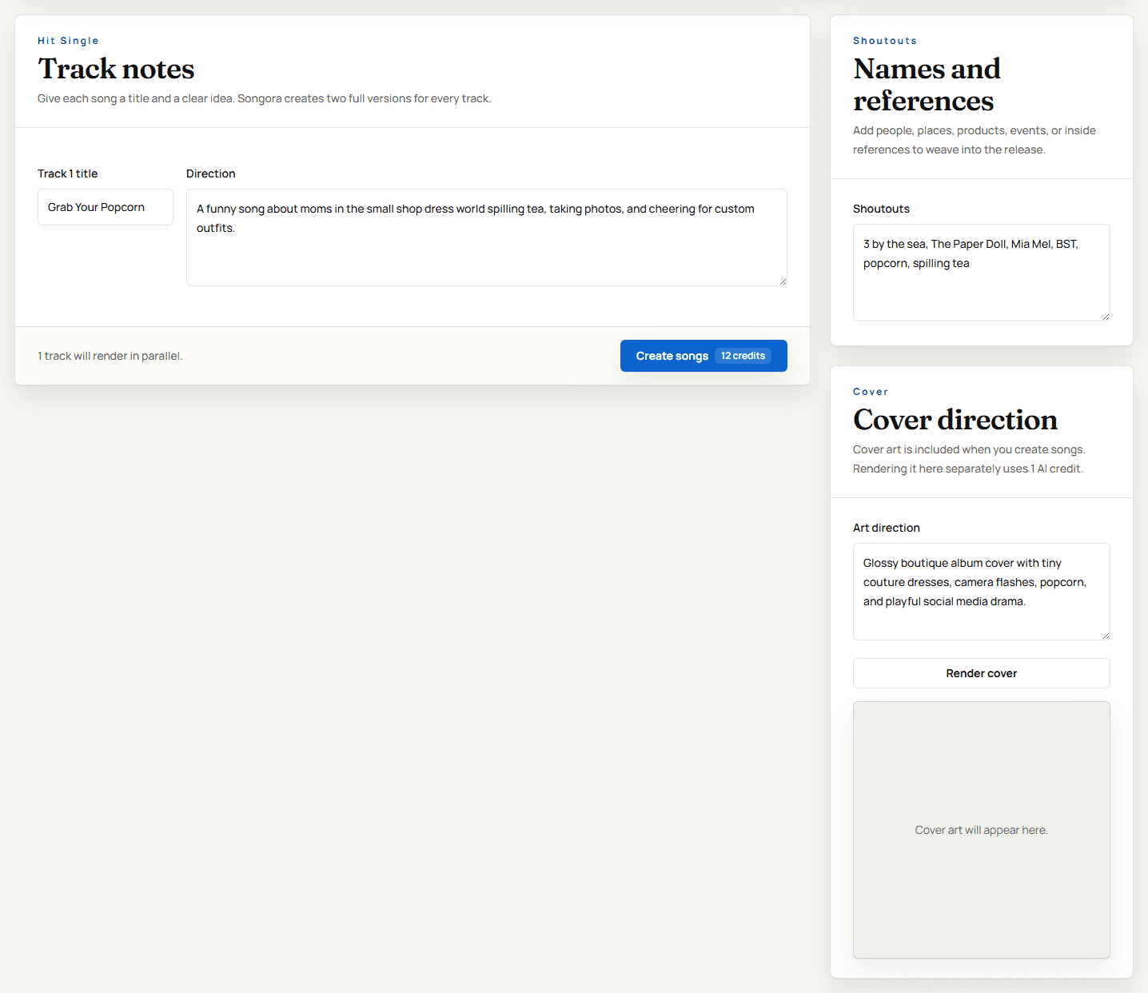Screen dimensions: 1148x993
Task: Click the Cover eyebrow label
Action: tap(871, 391)
